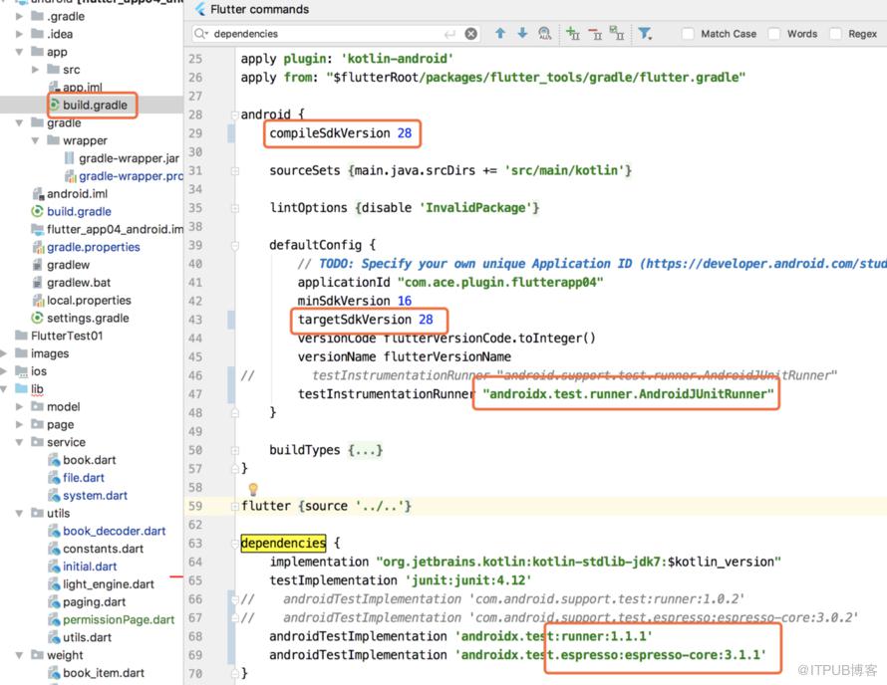Clear the dependencies search field
The height and width of the screenshot is (685, 887).
tap(470, 34)
